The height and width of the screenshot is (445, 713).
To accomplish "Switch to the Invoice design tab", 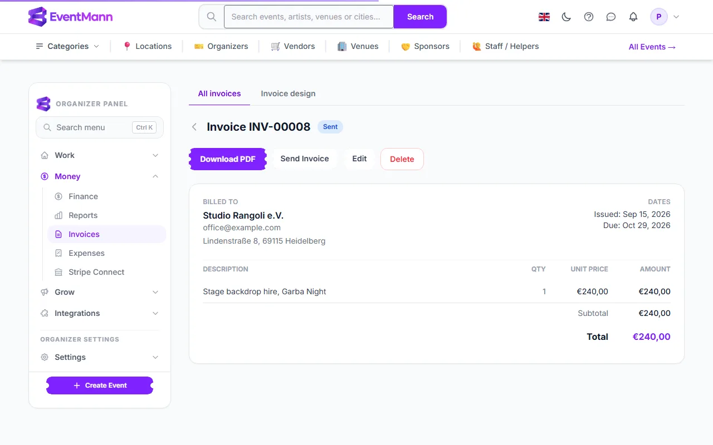I will click(x=288, y=93).
